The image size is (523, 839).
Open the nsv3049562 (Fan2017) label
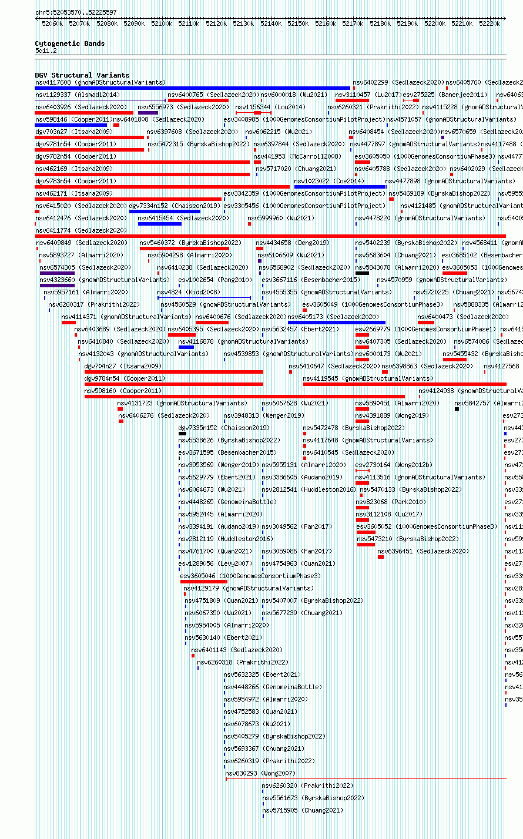(297, 526)
